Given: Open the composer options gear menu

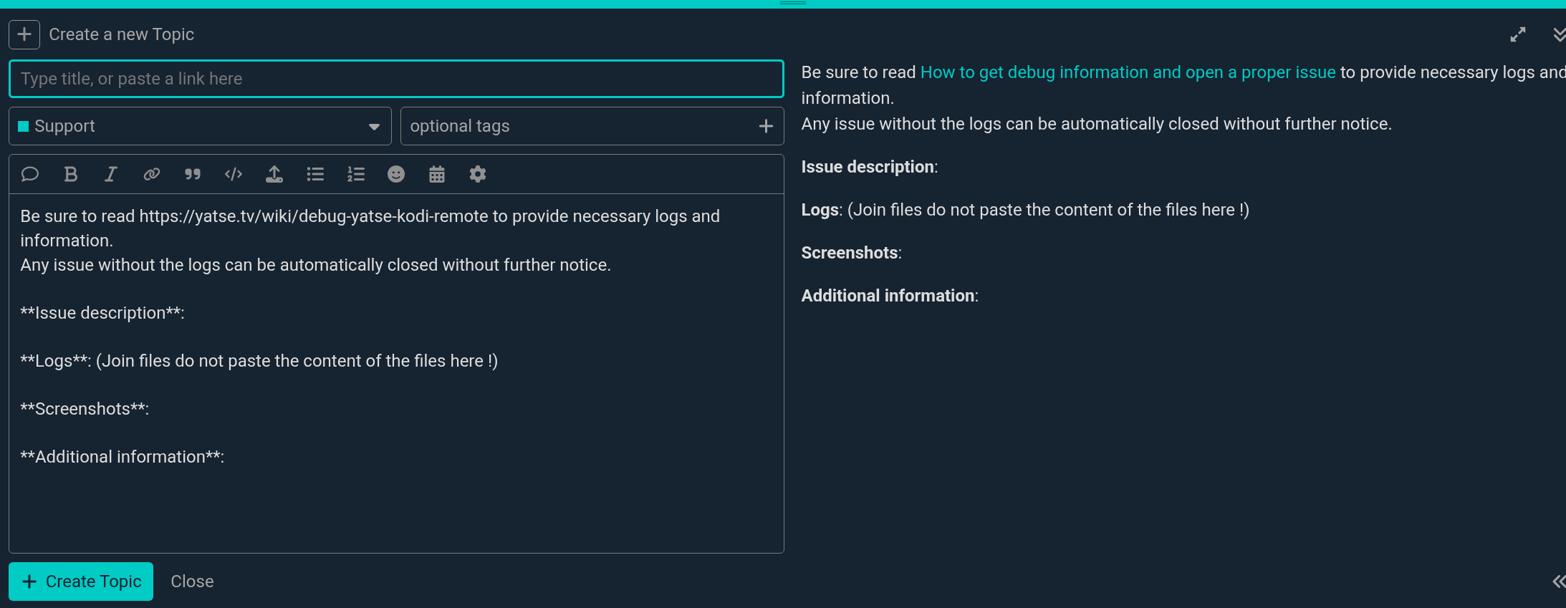Looking at the screenshot, I should (478, 174).
